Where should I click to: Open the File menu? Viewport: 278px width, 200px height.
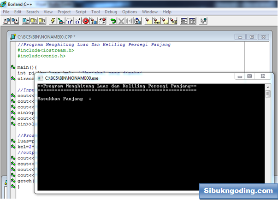pyautogui.click(x=6, y=12)
